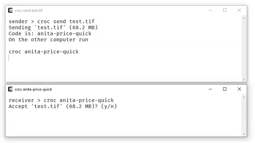Viewport: 255px width, 143px height.
Task: Click the receiver window's 'croc anita-price-quick' title text
Action: [33, 89]
